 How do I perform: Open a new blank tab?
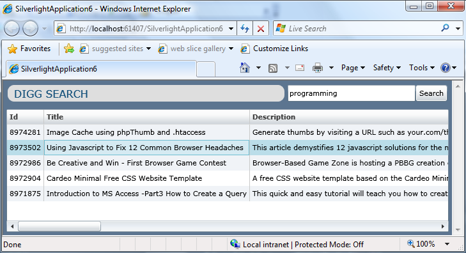[206, 70]
